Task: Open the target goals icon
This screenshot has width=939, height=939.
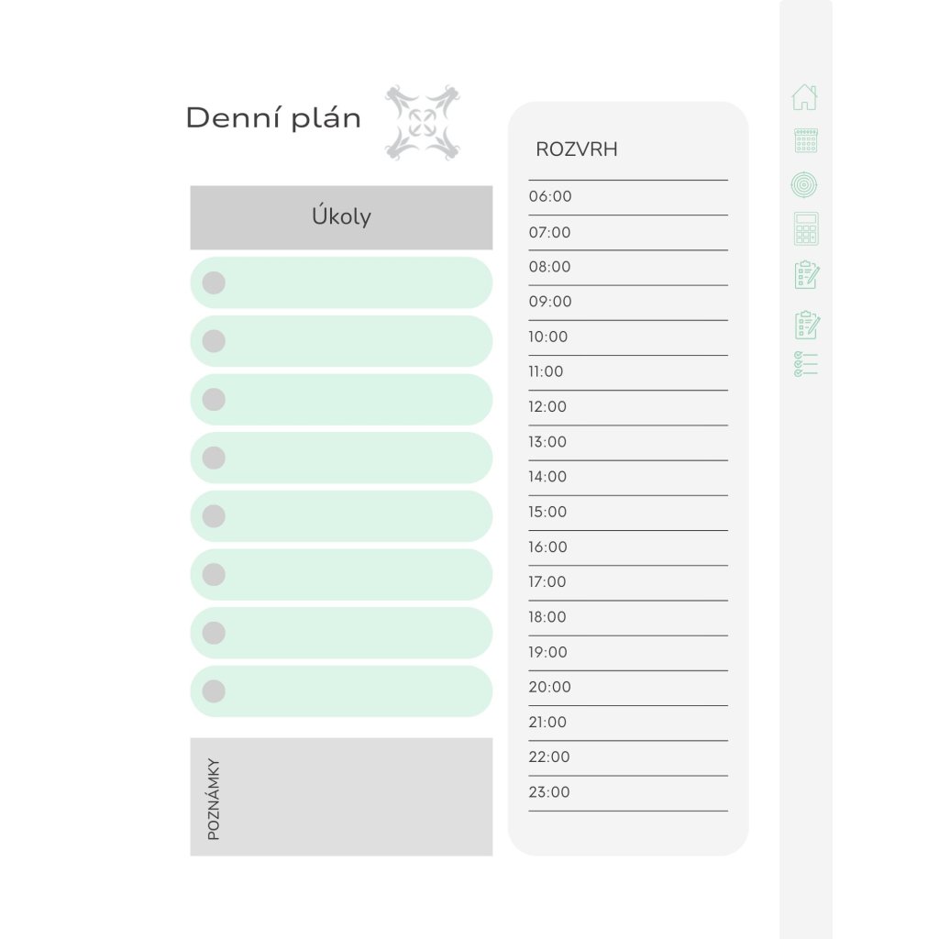Action: 804,185
